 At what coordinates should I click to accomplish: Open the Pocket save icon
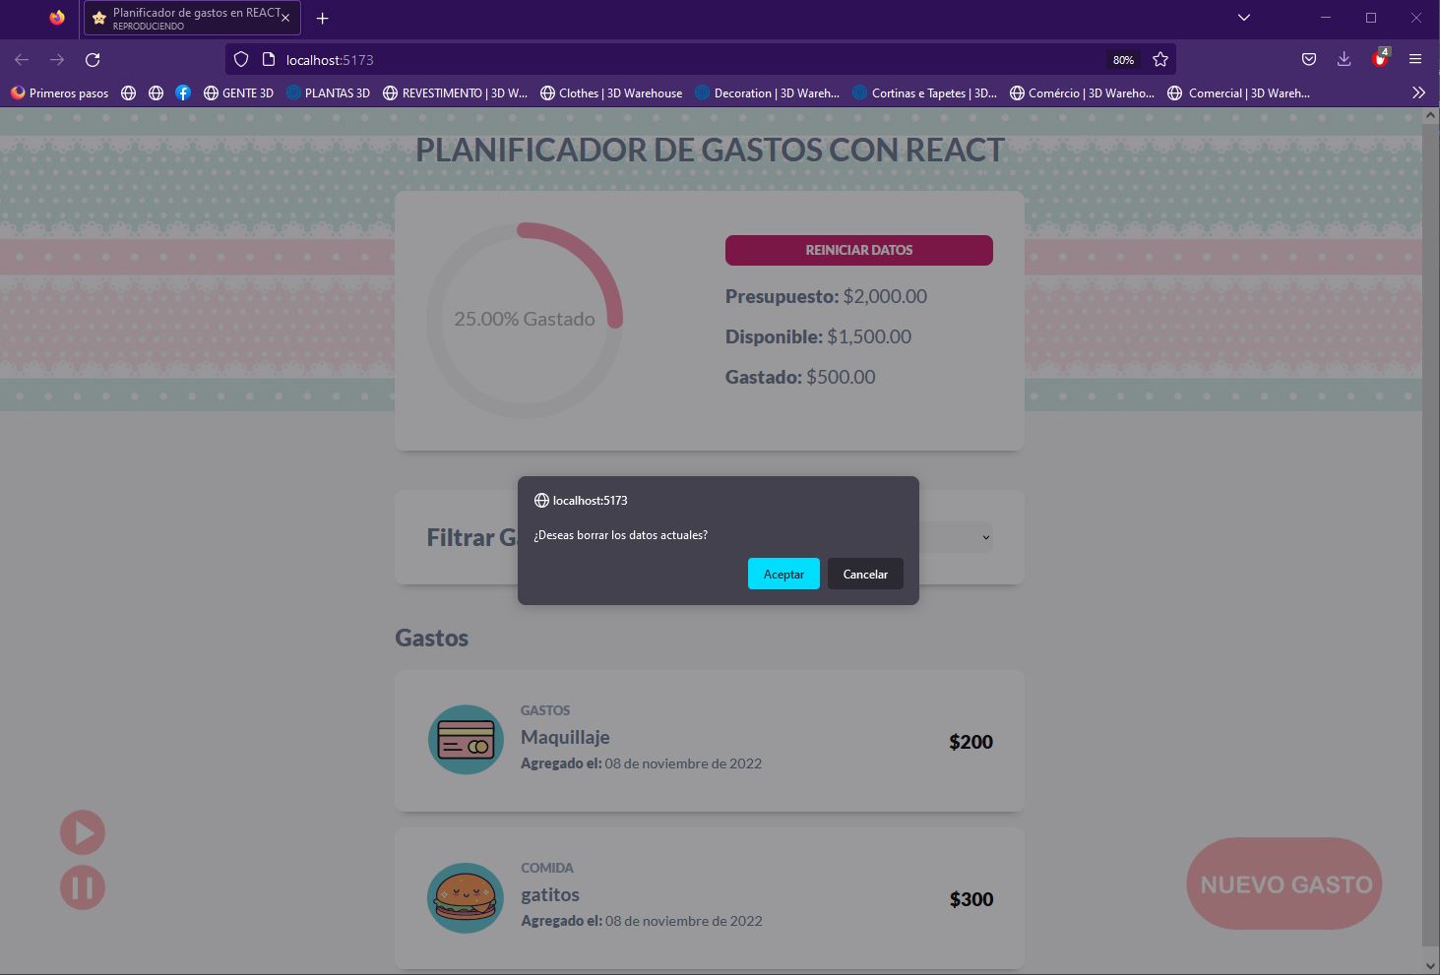coord(1308,60)
